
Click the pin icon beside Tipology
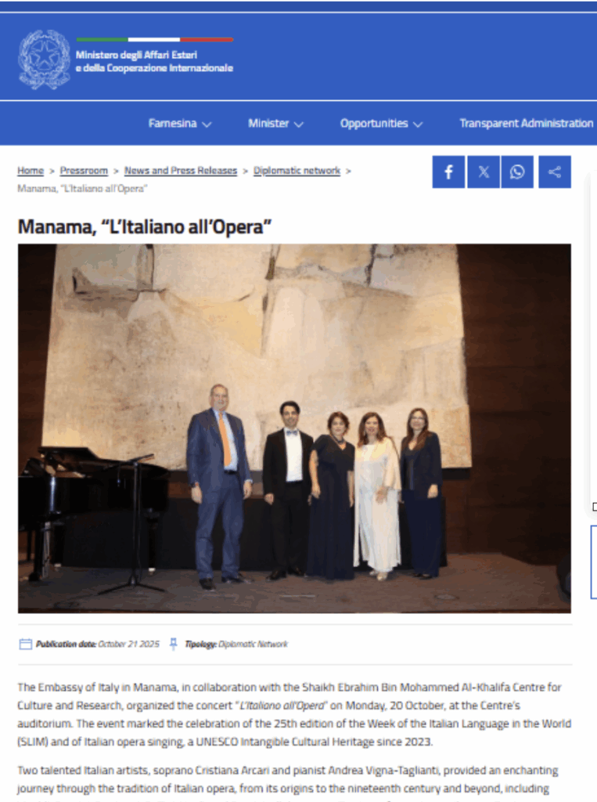(x=173, y=644)
